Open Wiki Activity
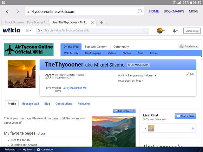 (71, 53)
